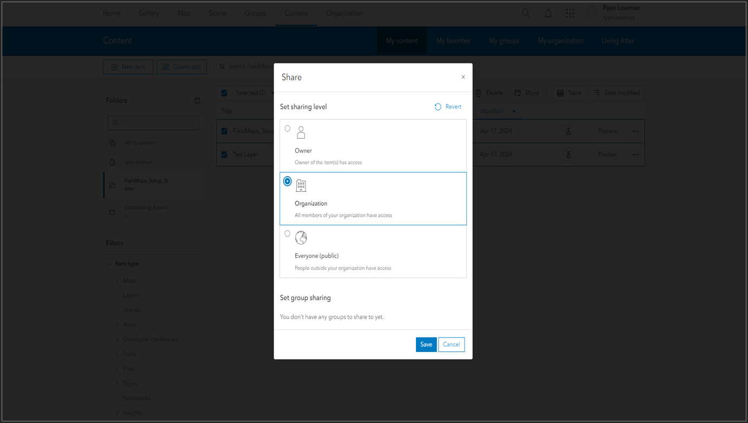Open the Living Atlas tab
Image resolution: width=748 pixels, height=423 pixels.
pyautogui.click(x=617, y=41)
